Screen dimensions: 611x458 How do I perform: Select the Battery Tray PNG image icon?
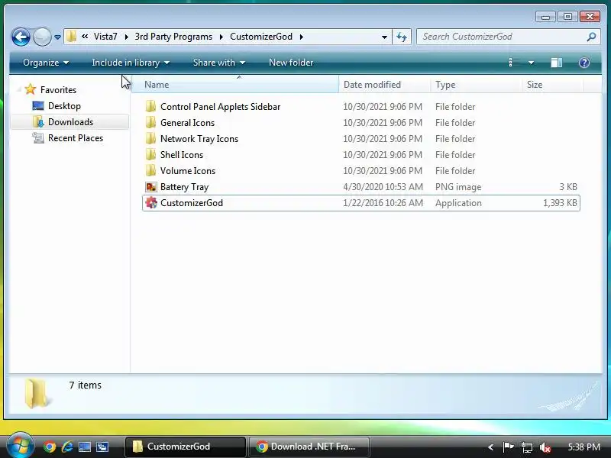(151, 187)
